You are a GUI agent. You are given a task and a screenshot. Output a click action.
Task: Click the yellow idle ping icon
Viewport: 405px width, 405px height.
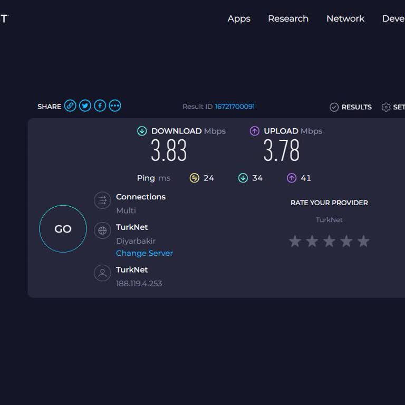pos(194,178)
